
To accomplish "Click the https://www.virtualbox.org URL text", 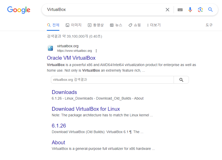I will coord(75,51).
